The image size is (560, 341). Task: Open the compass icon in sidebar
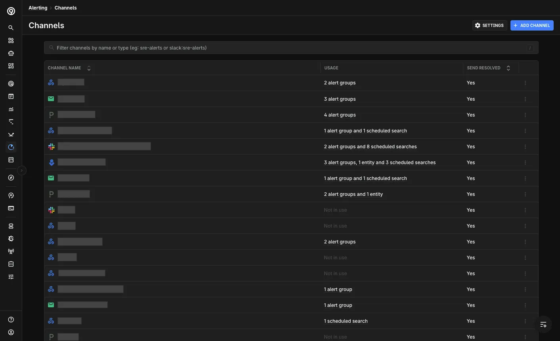click(x=11, y=178)
